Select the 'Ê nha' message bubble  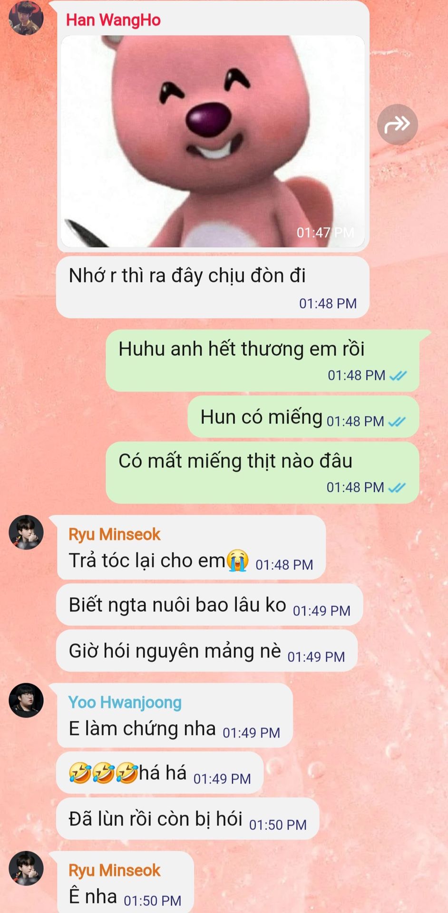point(125,882)
